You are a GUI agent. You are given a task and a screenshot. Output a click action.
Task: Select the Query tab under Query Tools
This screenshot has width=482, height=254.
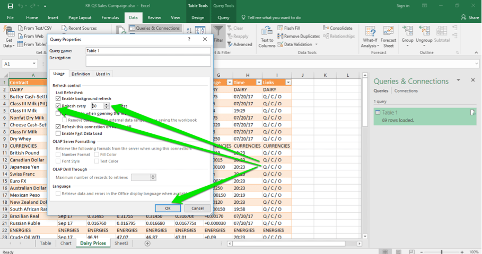tap(223, 17)
